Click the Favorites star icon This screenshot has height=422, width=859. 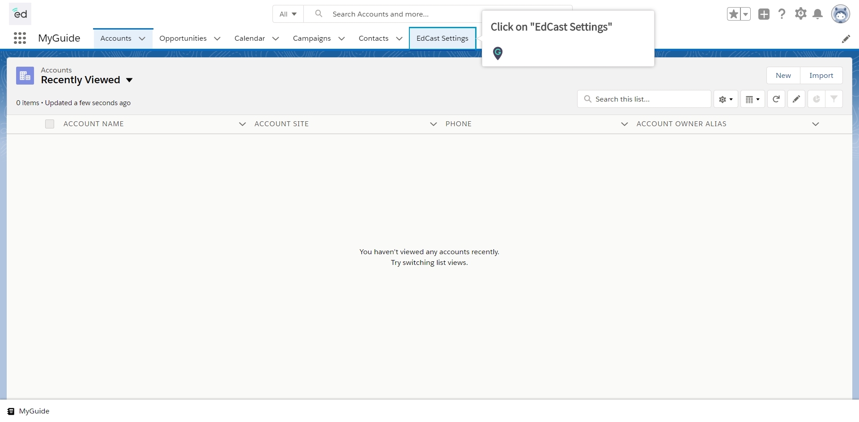[x=734, y=14]
